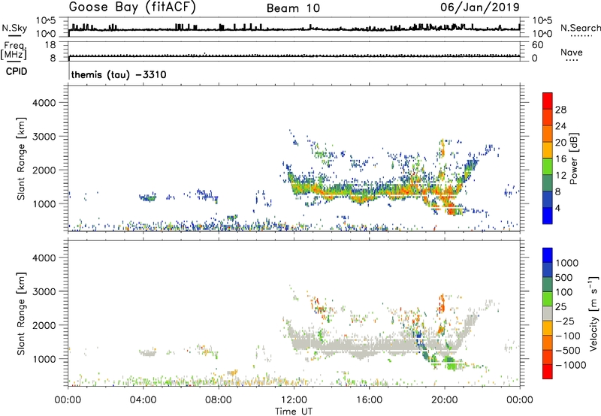The image size is (601, 416).
Task: Click the 'themis (tau) -3310' text
Action: pyautogui.click(x=119, y=74)
